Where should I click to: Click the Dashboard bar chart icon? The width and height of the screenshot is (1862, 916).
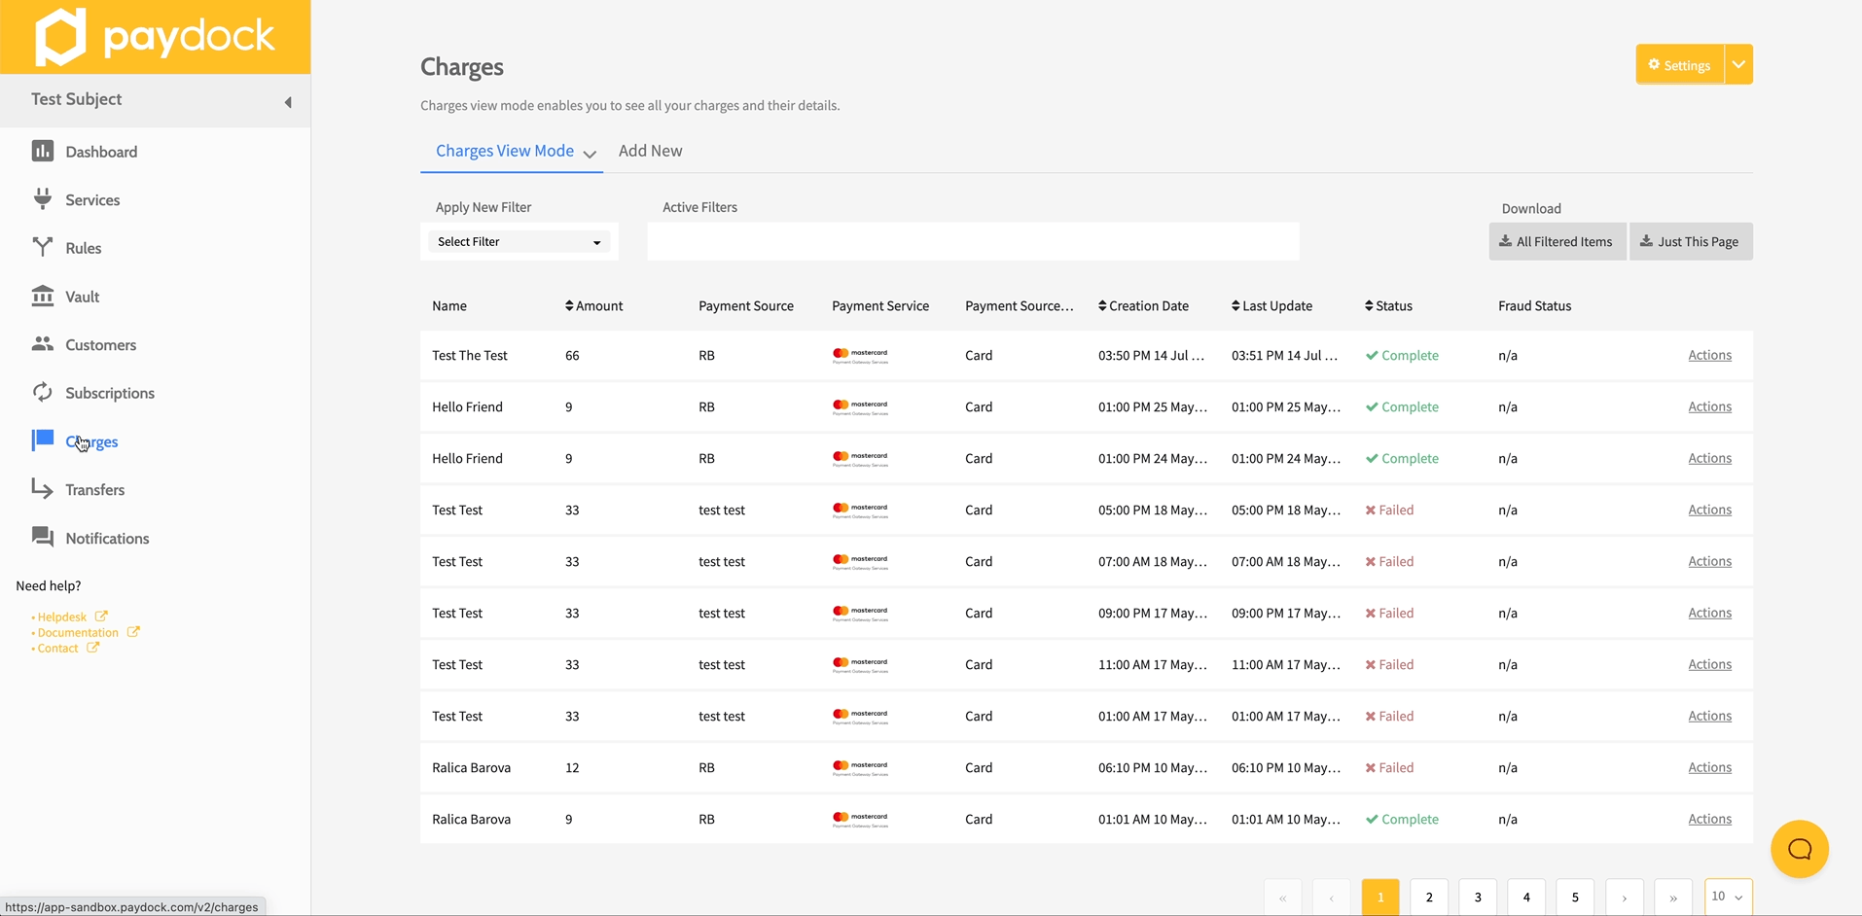[42, 151]
